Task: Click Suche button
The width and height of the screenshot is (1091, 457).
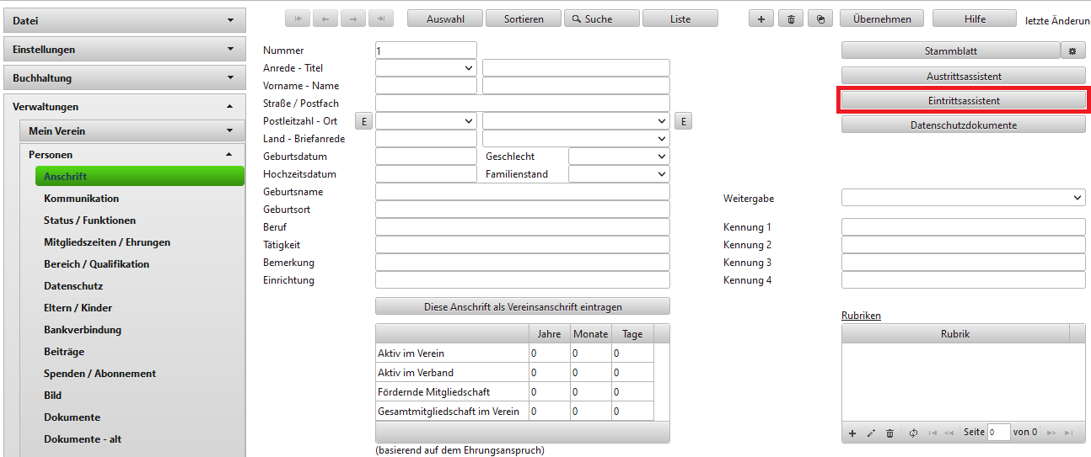Action: 602,19
